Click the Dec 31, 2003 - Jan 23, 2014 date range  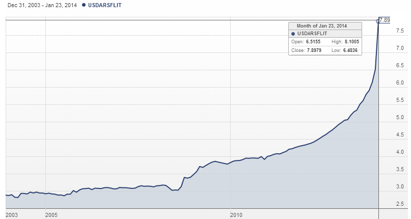coord(39,5)
